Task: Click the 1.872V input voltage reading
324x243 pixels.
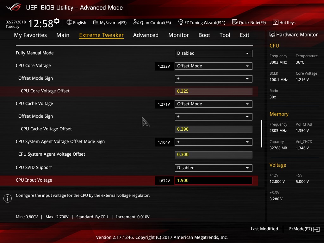Action: coord(164,181)
